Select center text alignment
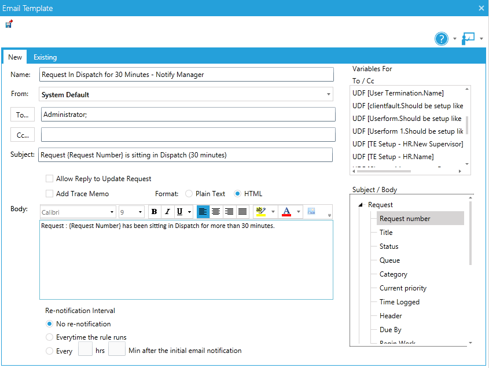Image resolution: width=489 pixels, height=368 pixels. coord(216,211)
